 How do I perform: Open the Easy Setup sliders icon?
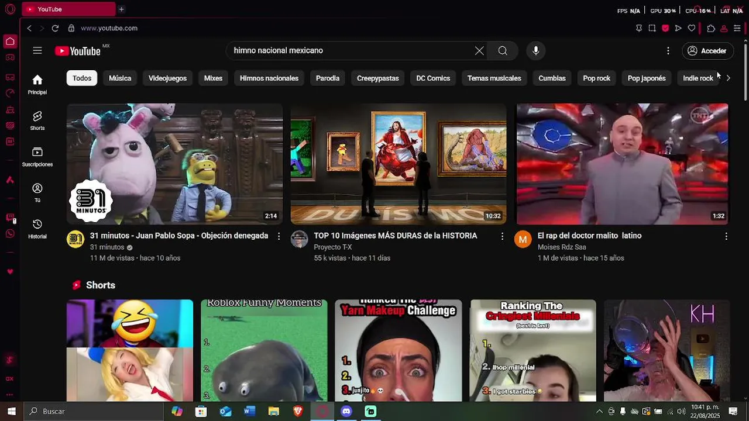[737, 28]
